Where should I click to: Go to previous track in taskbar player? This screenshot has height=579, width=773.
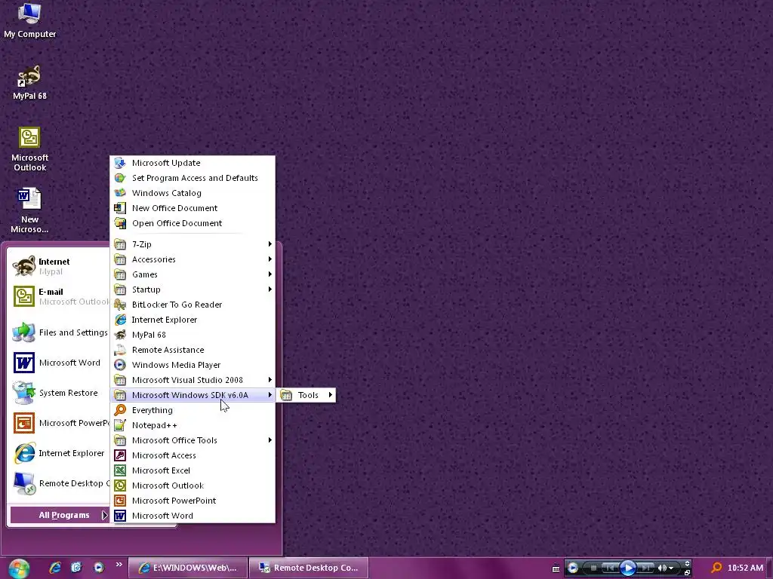tap(609, 568)
